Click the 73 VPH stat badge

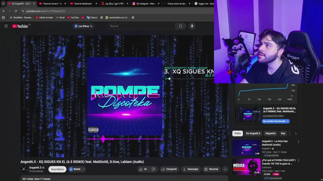(x=267, y=174)
